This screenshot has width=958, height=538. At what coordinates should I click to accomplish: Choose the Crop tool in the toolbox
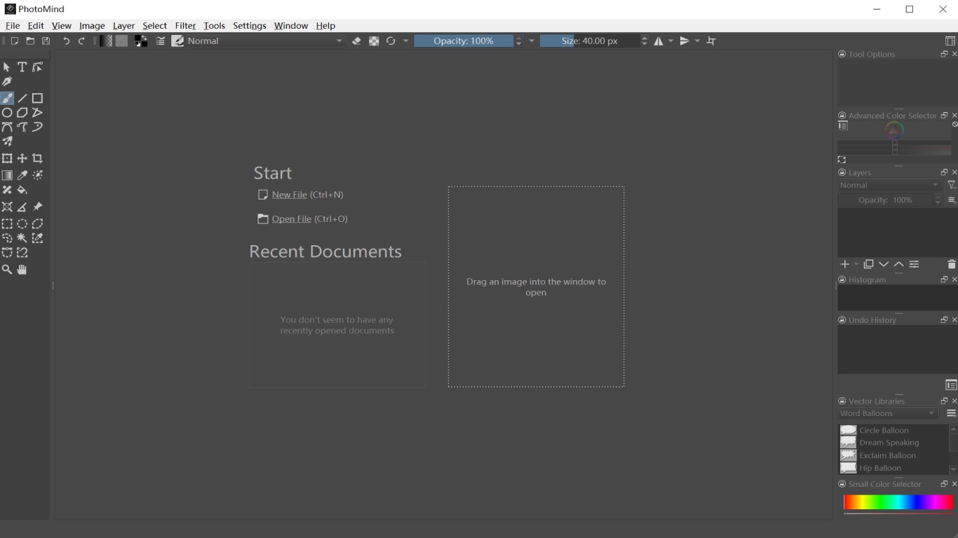[37, 158]
